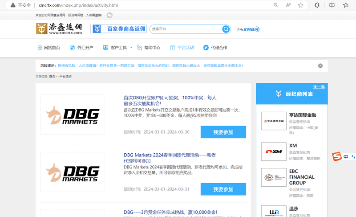
Task: Open the 亨达国际金融 broker name
Action: pos(303,115)
